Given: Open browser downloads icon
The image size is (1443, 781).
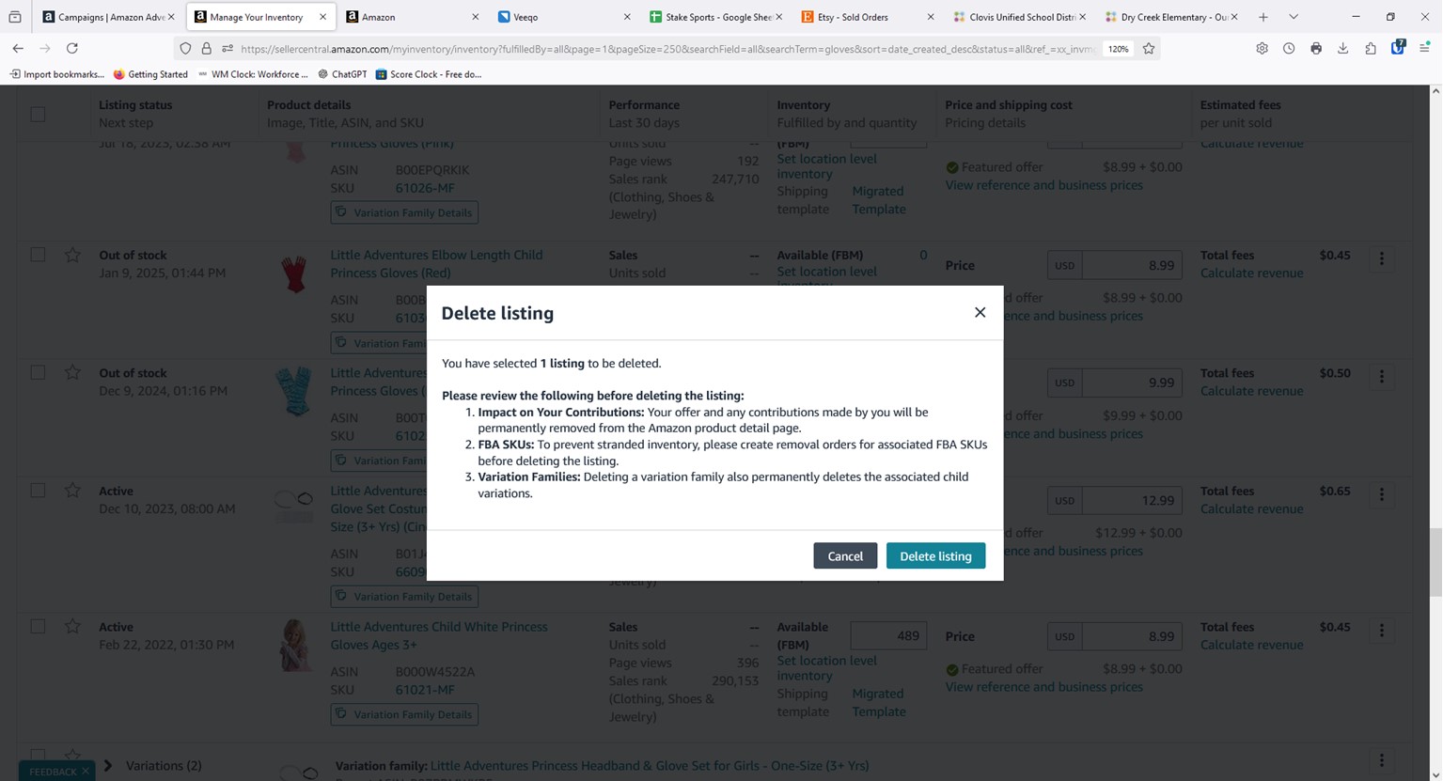Looking at the screenshot, I should click(1342, 48).
